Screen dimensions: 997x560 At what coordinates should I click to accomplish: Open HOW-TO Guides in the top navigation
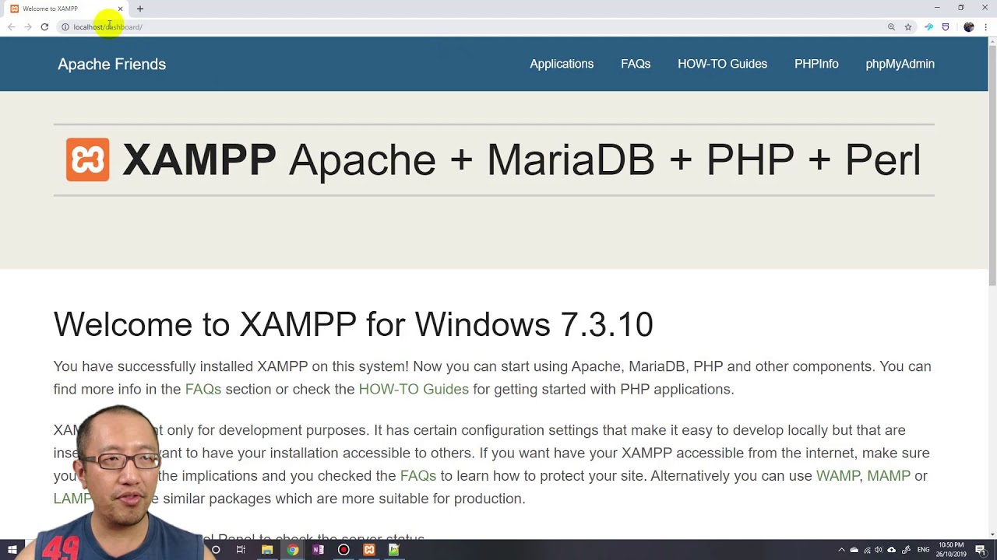[722, 64]
